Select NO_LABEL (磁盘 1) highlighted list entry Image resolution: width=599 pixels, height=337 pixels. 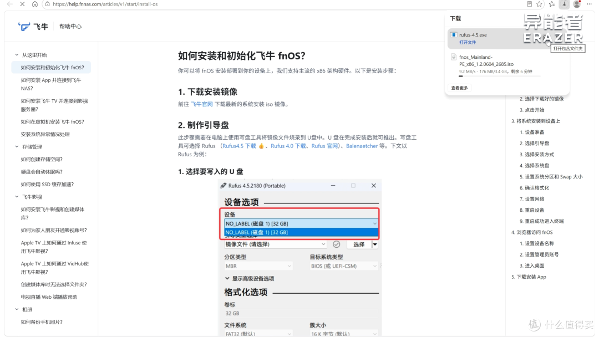point(301,232)
